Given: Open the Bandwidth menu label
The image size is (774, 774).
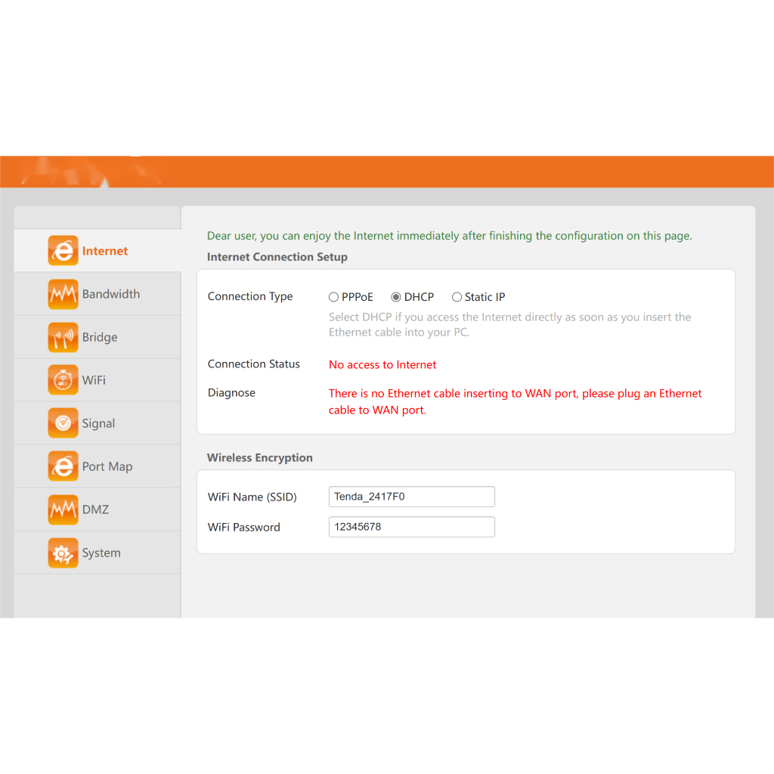Looking at the screenshot, I should [x=111, y=294].
